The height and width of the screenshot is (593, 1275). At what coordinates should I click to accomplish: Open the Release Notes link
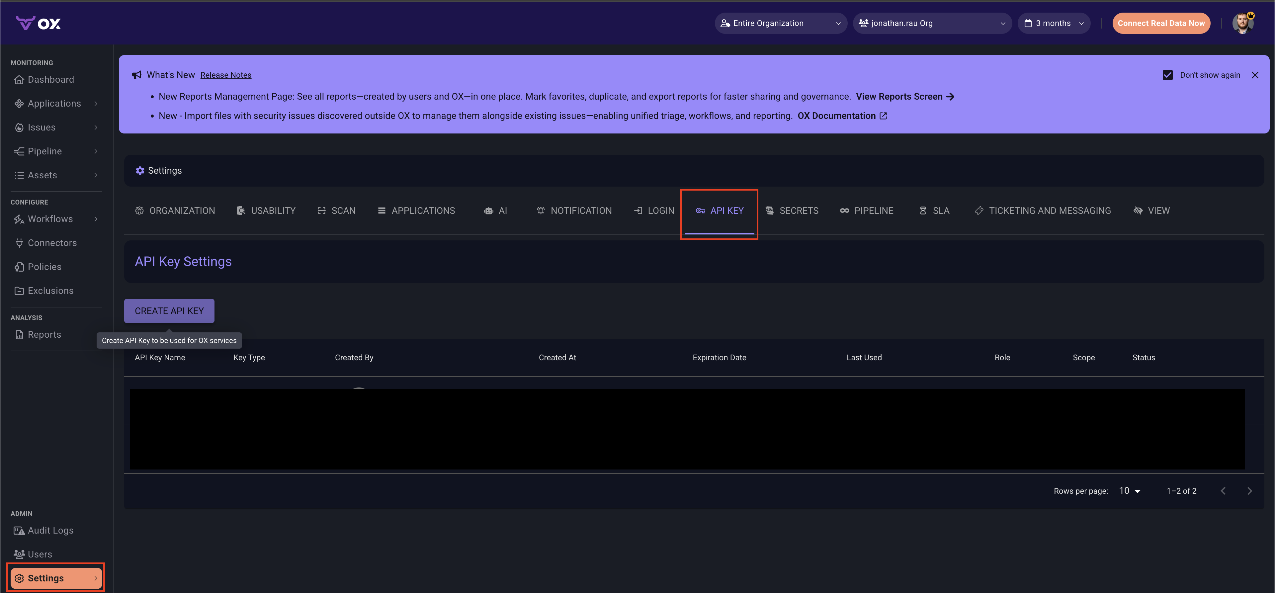point(226,75)
